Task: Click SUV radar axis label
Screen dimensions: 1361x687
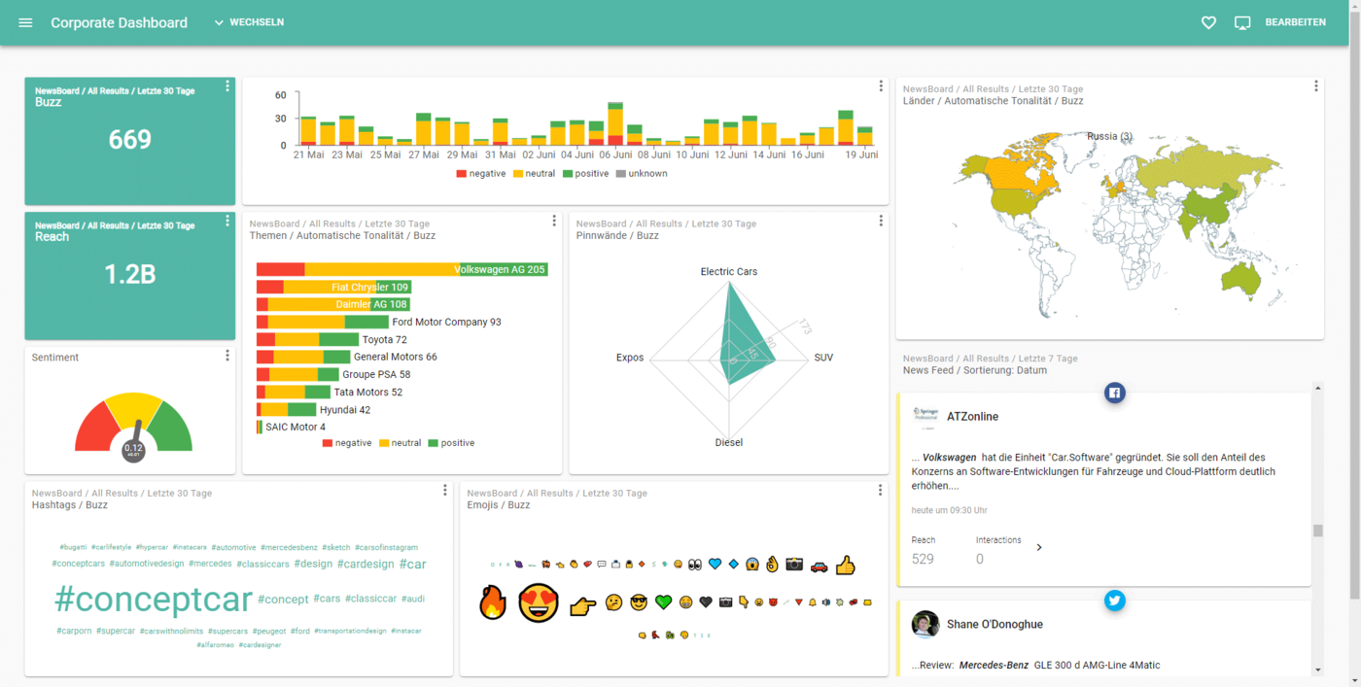Action: pyautogui.click(x=823, y=358)
